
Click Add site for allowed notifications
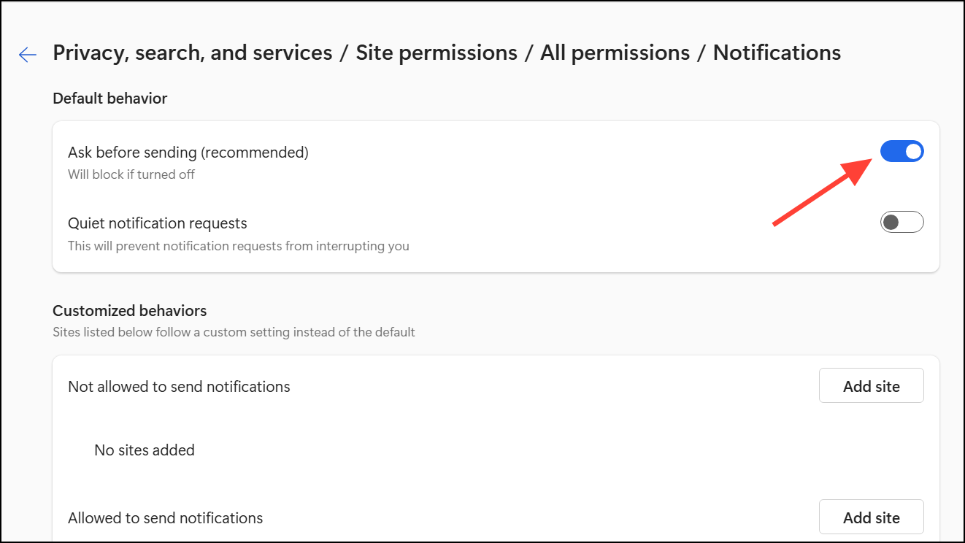coord(871,517)
